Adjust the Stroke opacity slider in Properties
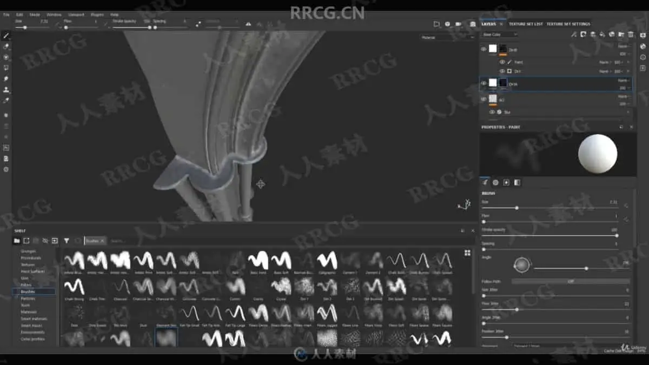 click(551, 235)
